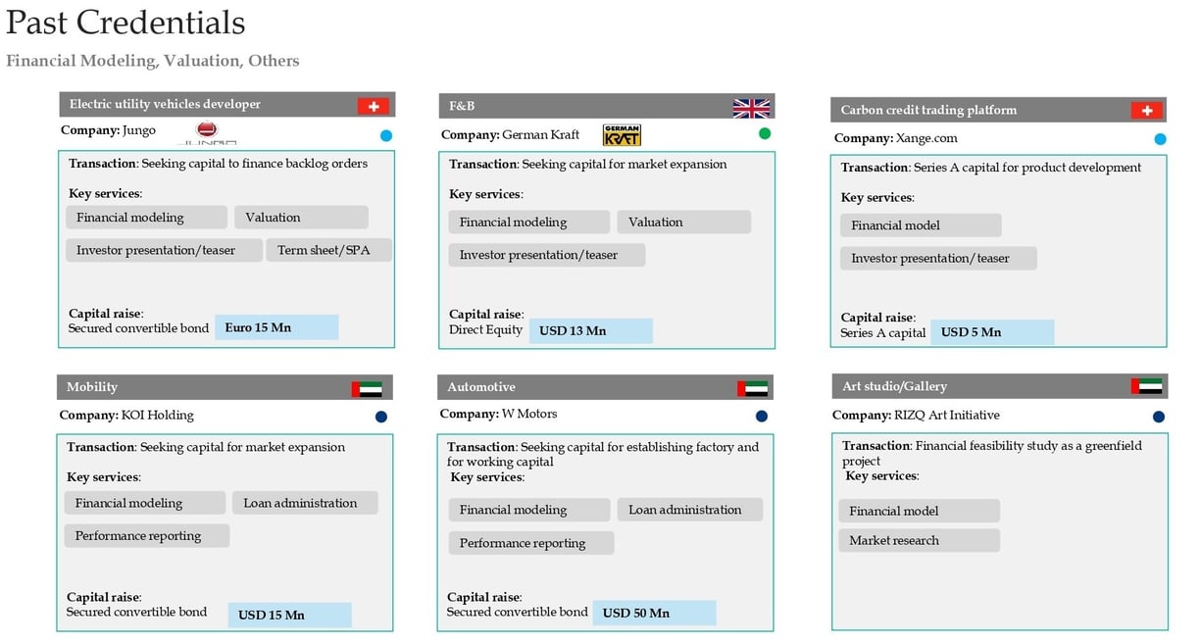This screenshot has height=642, width=1200.
Task: Click Investor presentation/teaser in the Jungo card
Action: (x=164, y=250)
